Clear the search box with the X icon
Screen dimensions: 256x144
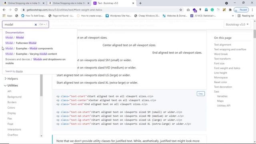(x=36, y=24)
